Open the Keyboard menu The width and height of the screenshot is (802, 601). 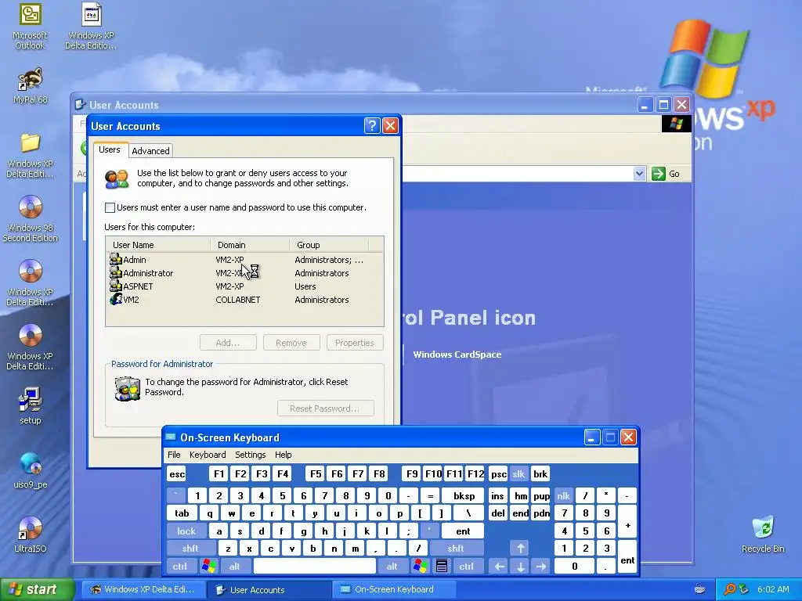[x=207, y=455]
